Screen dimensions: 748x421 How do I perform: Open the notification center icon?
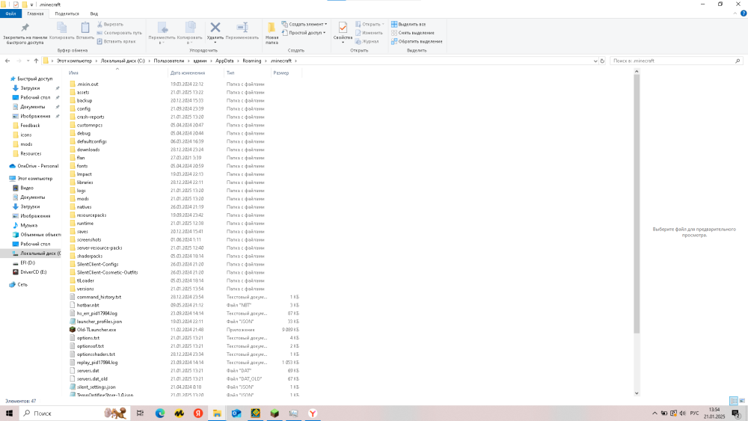pyautogui.click(x=736, y=414)
